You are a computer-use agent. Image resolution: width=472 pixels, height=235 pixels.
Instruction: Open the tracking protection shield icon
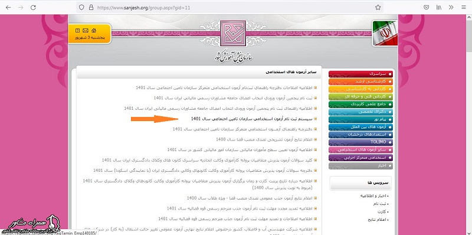[x=81, y=8]
